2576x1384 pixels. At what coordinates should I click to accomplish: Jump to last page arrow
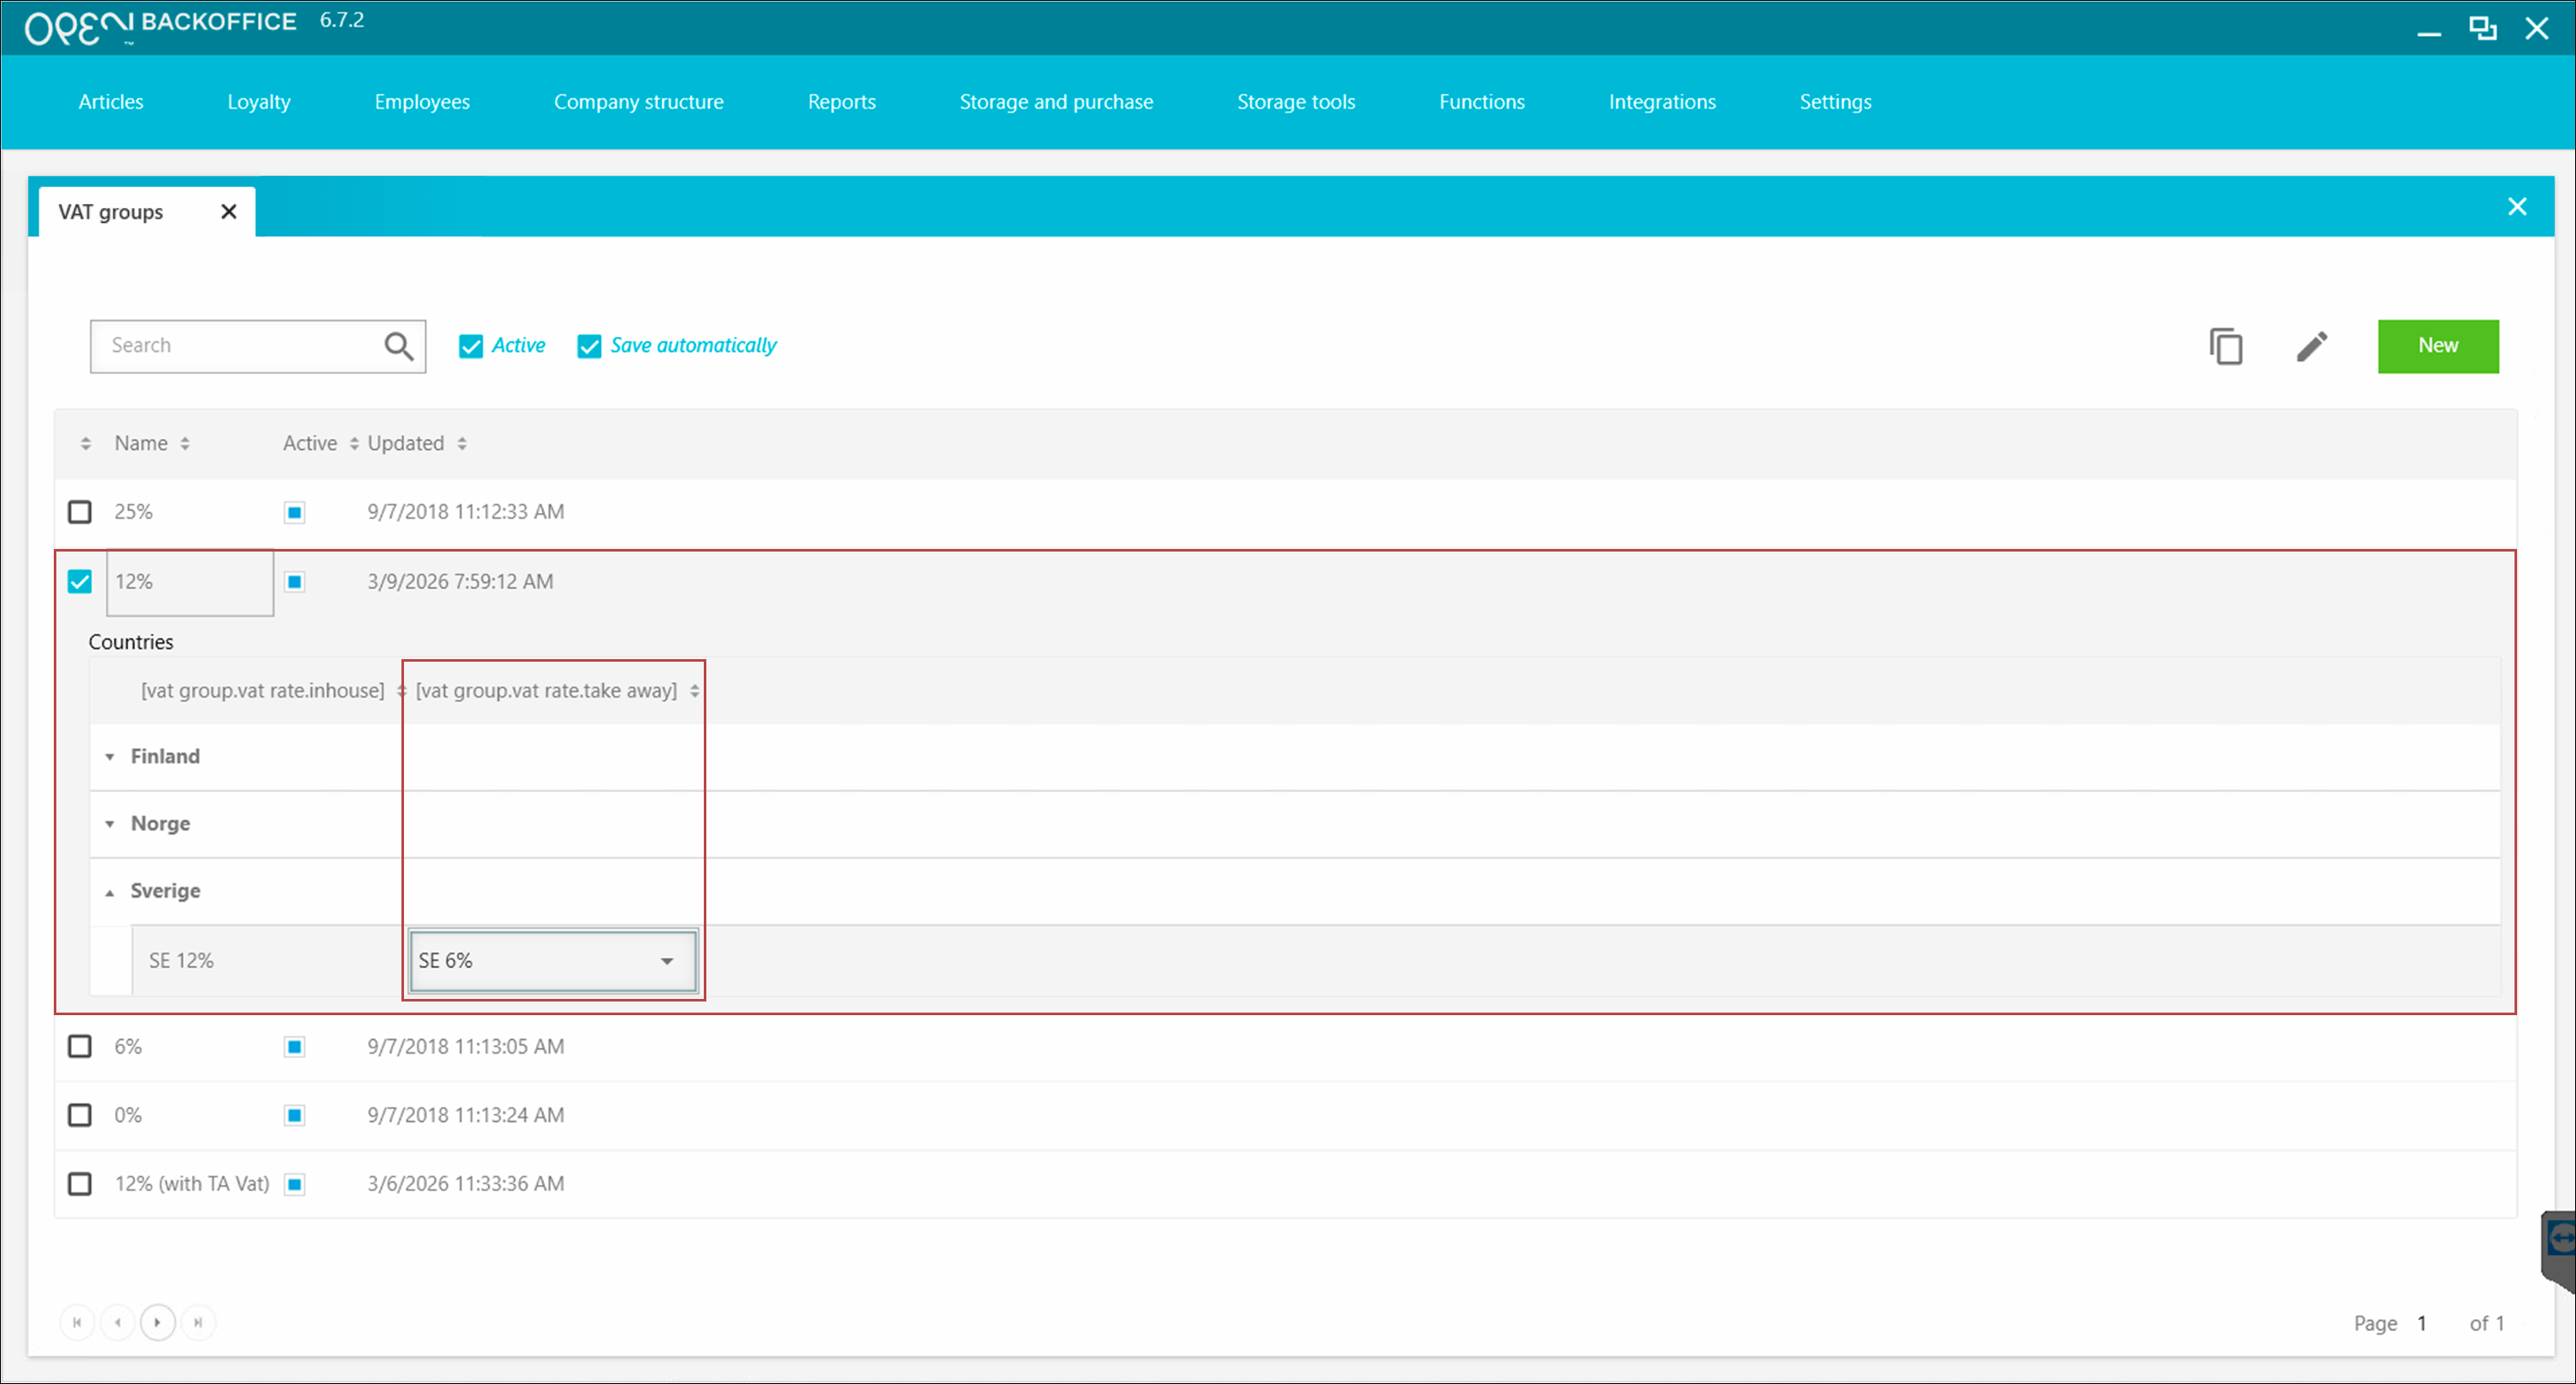[198, 1322]
